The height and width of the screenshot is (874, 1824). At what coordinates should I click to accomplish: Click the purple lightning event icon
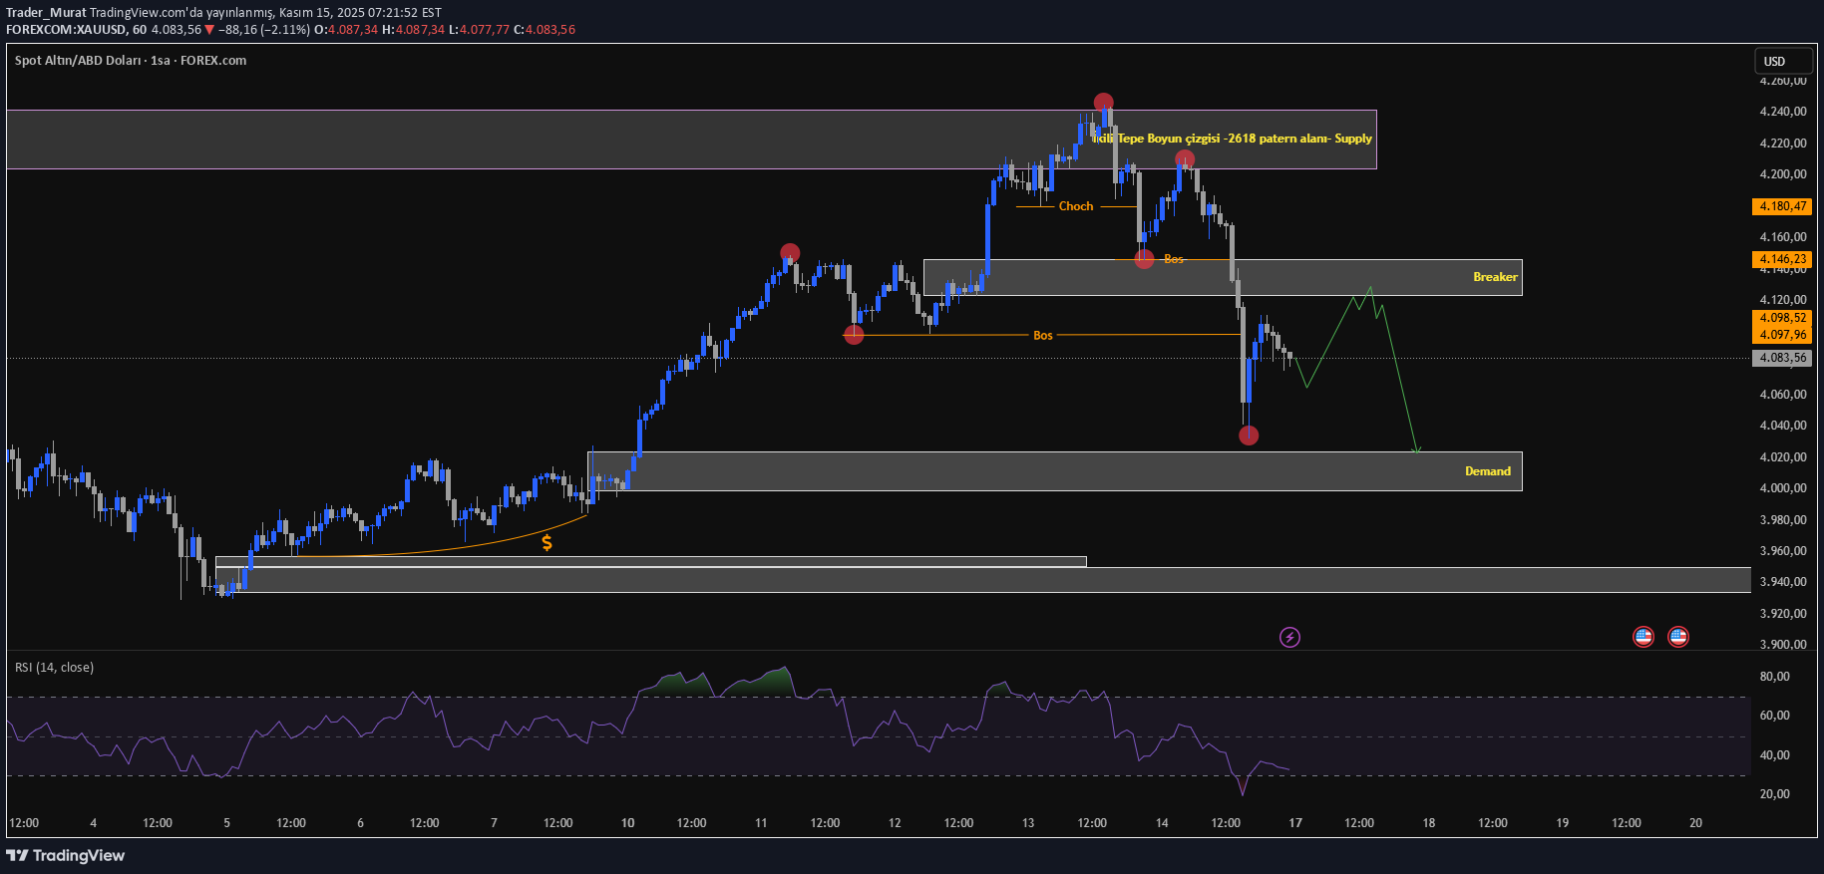point(1289,637)
